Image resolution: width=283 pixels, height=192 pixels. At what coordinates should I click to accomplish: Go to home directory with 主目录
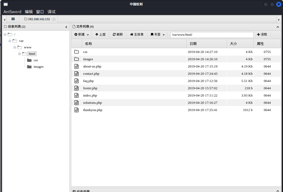[137, 34]
